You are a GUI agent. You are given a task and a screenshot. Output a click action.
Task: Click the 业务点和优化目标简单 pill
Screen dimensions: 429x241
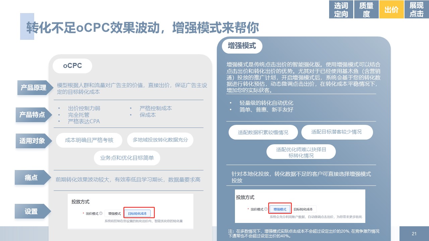click(x=127, y=158)
